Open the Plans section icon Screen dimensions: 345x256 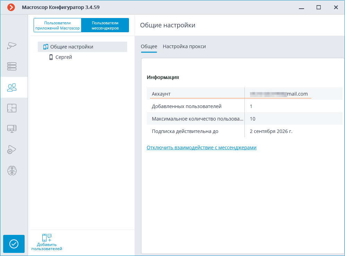coord(12,108)
